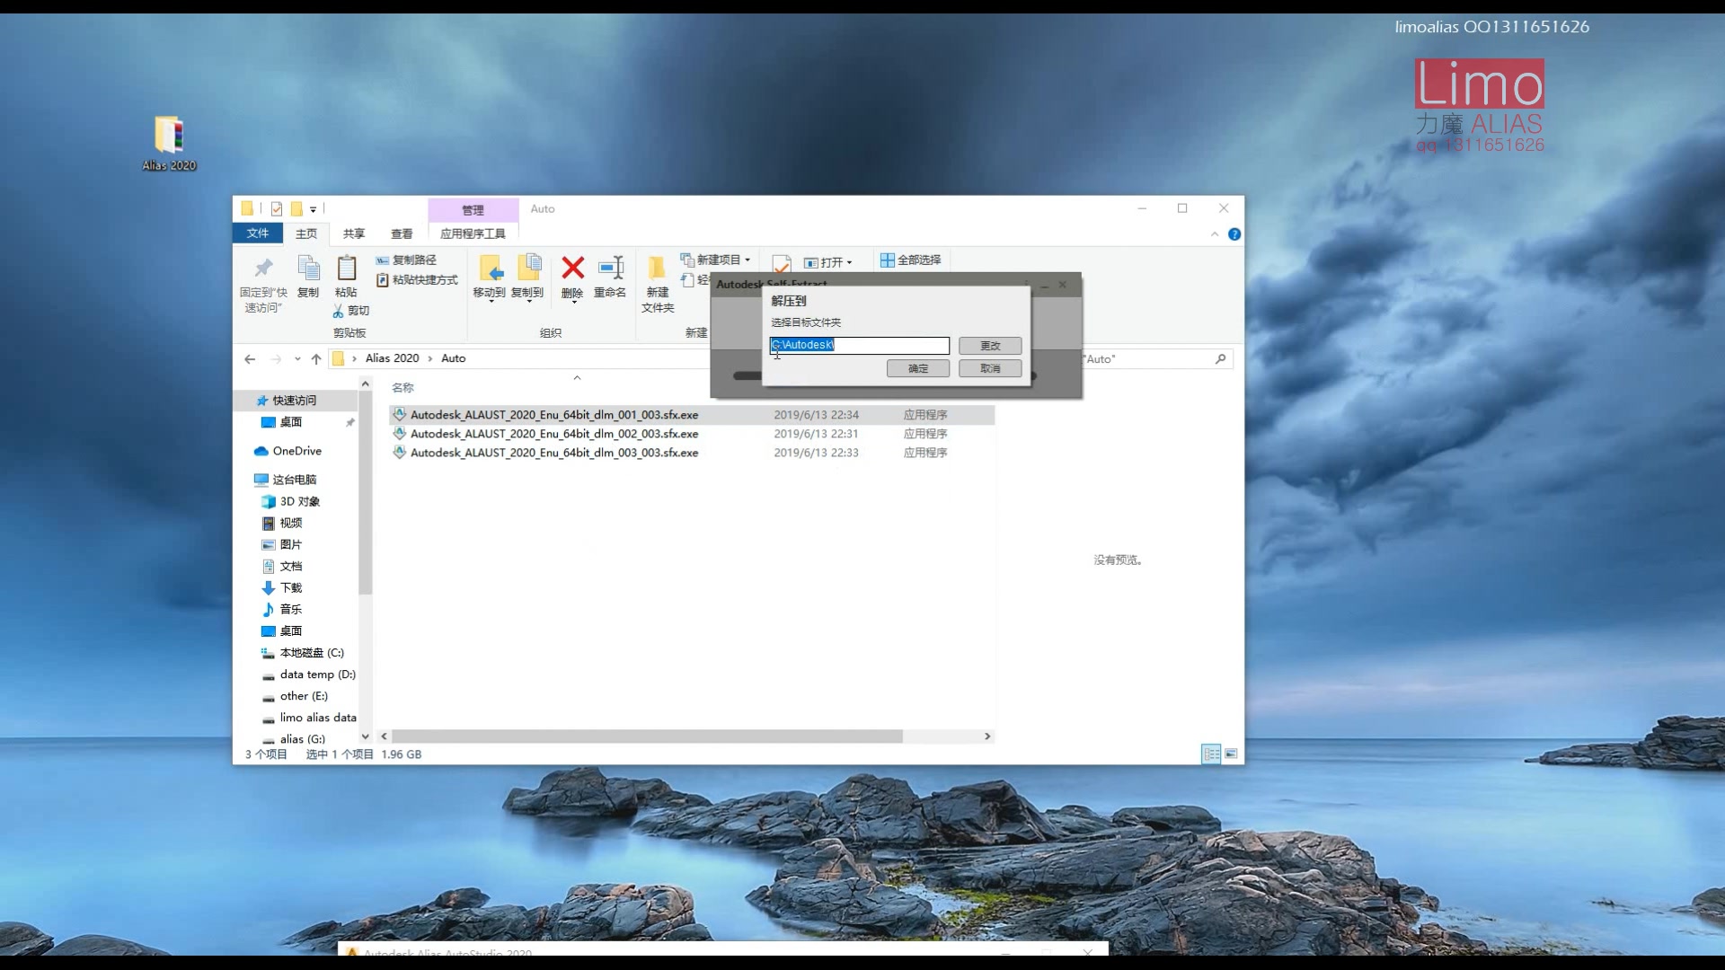
Task: Open the Share ribbon tab
Action: point(354,234)
